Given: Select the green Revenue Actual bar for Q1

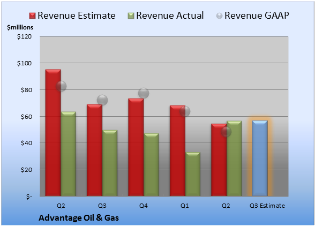Looking at the screenshot, I should click(193, 174).
